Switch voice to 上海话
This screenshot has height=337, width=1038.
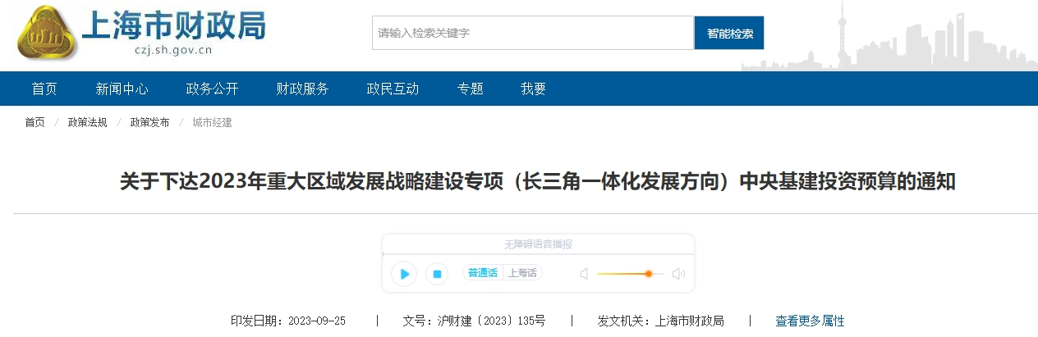tap(522, 273)
